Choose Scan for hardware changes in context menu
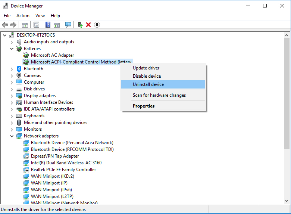 pyautogui.click(x=163, y=95)
